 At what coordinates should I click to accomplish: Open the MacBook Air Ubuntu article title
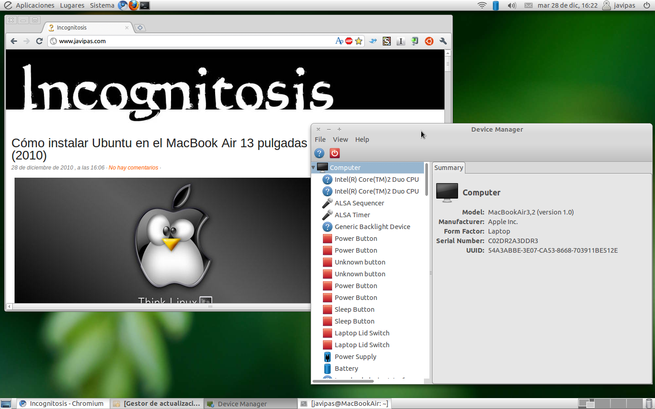pos(159,149)
